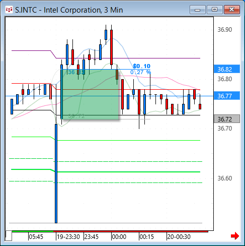Click the 36.90 price scale value
Image resolution: width=245 pixels, height=246 pixels.
click(225, 30)
